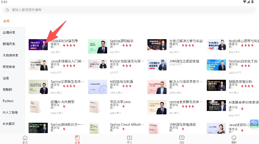
Task: Switch to the 大数据开发 category
Action: (x=11, y=55)
